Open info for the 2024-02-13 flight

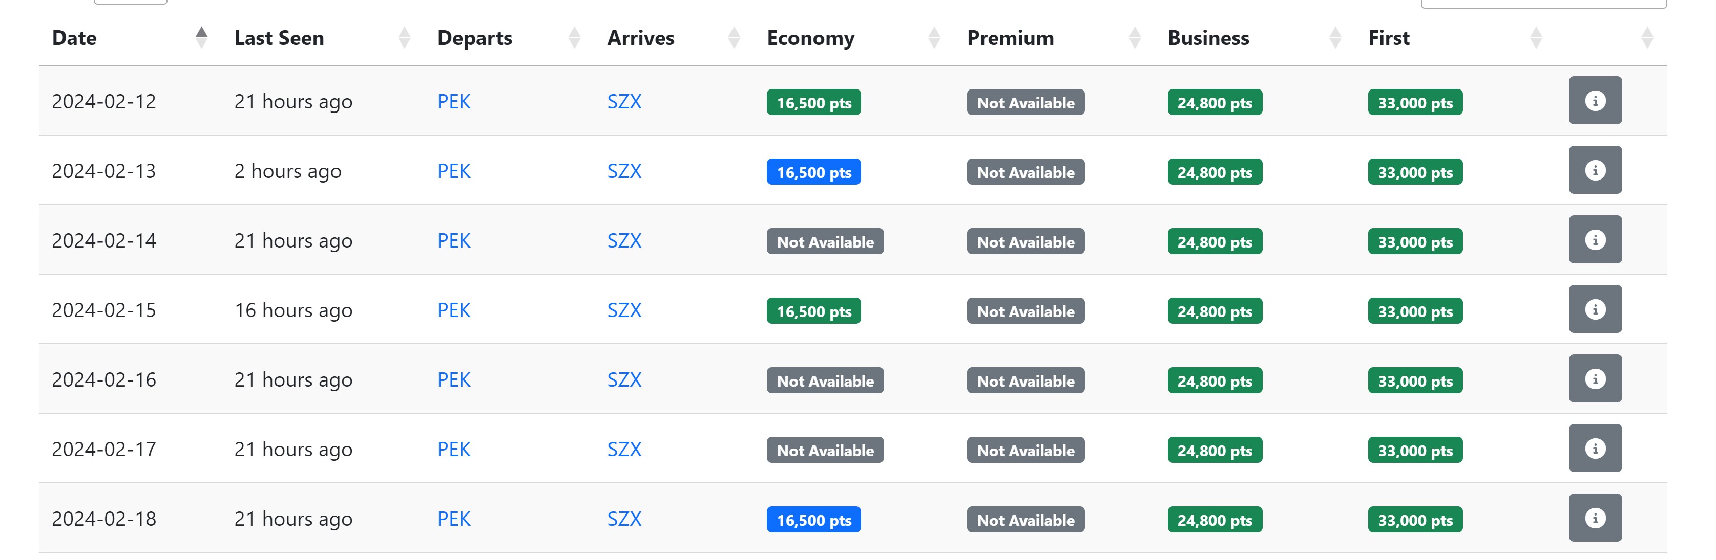point(1595,170)
